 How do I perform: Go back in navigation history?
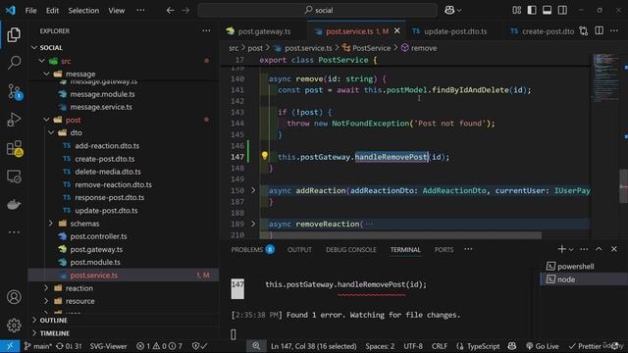click(x=170, y=11)
